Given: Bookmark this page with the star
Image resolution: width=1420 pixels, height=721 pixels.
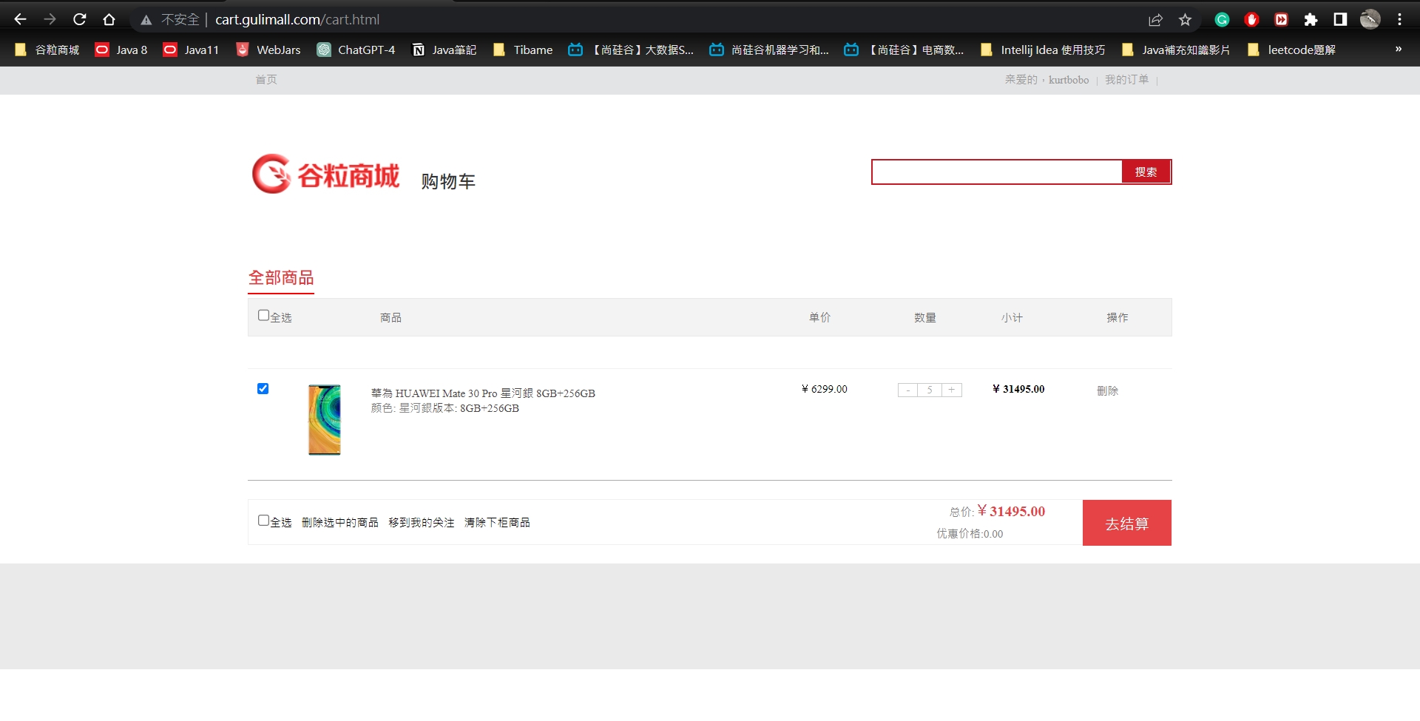Looking at the screenshot, I should tap(1186, 20).
